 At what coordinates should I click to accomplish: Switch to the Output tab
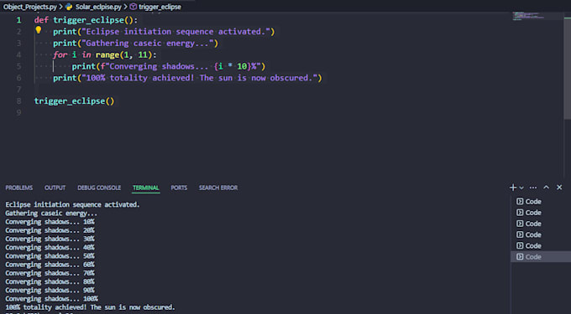coord(55,188)
